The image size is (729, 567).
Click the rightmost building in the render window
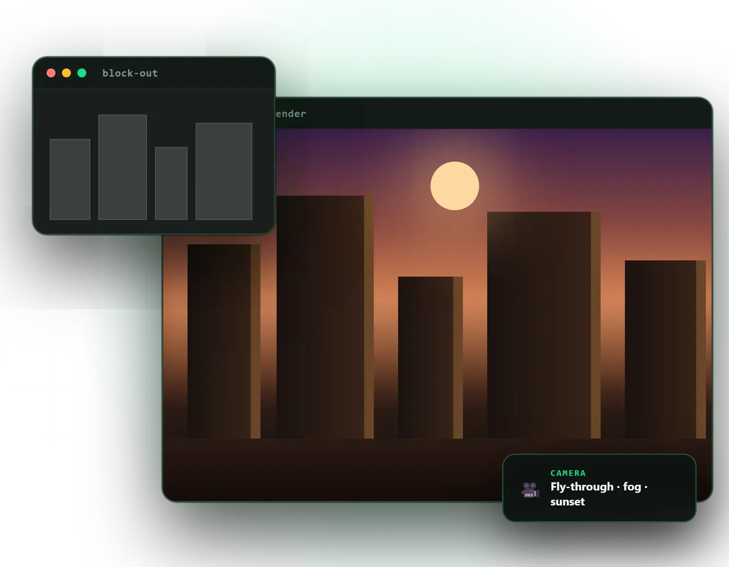click(x=665, y=349)
